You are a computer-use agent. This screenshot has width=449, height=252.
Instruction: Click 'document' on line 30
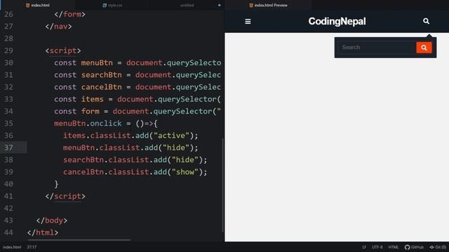[145, 63]
